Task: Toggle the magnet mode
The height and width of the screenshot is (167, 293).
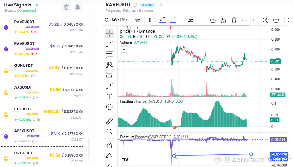Action: 110,145
